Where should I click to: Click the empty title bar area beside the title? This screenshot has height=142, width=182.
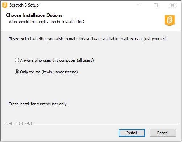pos(87,5)
